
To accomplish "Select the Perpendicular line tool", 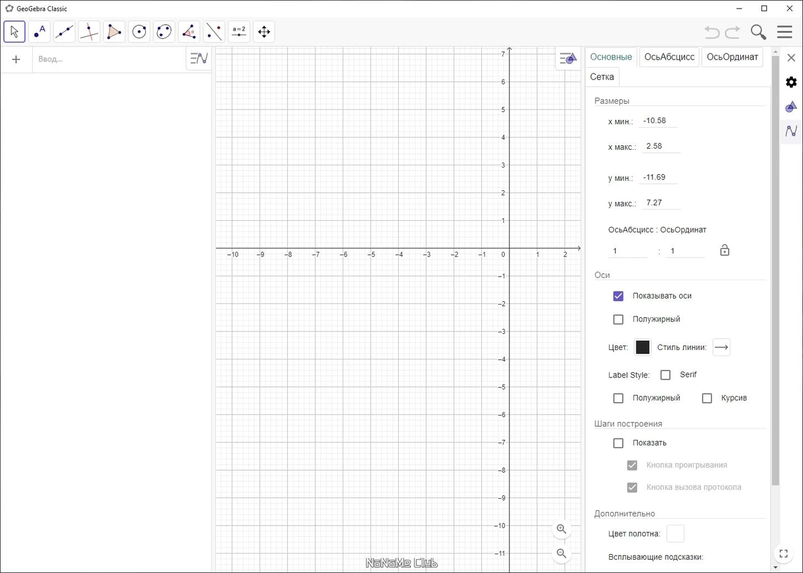I will click(89, 31).
